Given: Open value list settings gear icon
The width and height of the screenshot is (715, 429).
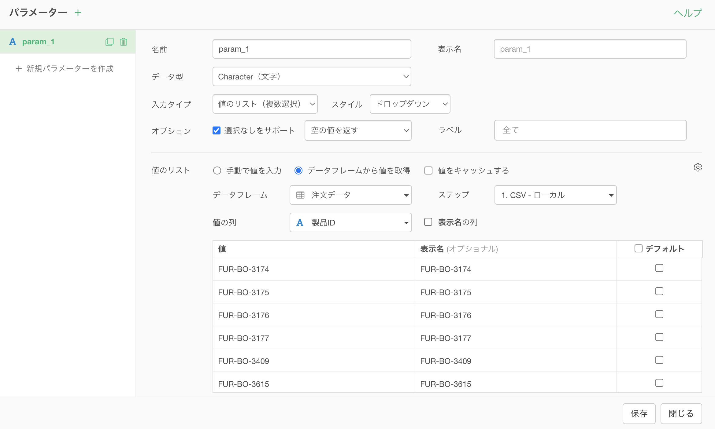Looking at the screenshot, I should 698,167.
